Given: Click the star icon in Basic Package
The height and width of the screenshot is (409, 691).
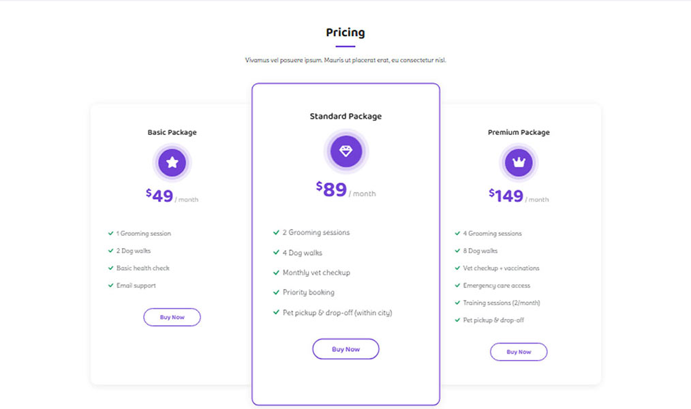Looking at the screenshot, I should [x=172, y=163].
